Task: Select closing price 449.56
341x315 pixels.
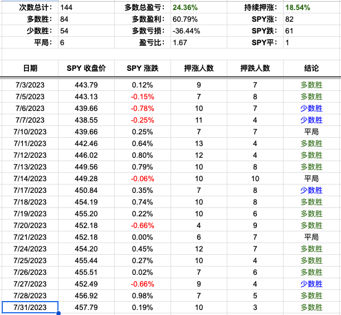Action: (86, 167)
